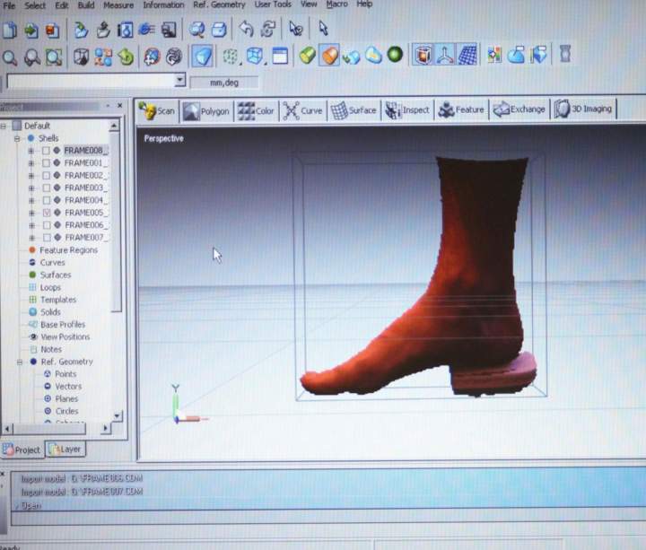Click the Redo icon in toolbar
The image size is (646, 550).
tap(268, 29)
